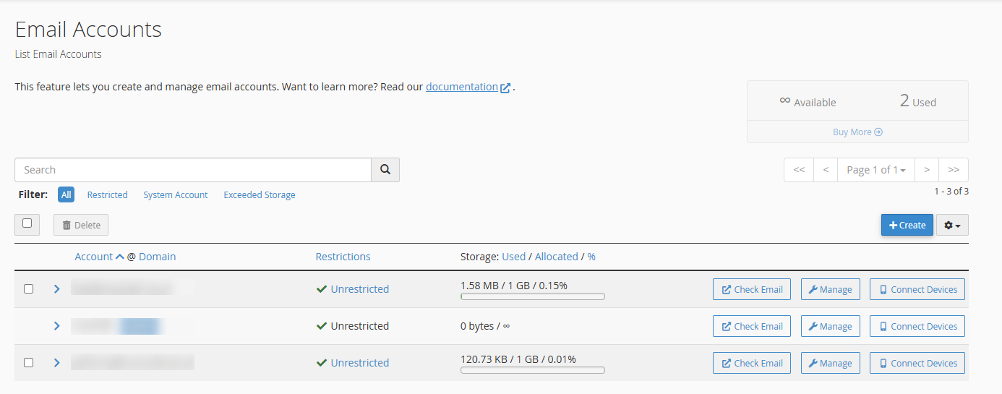
Task: Click the "∞ Available" counter
Action: [808, 102]
